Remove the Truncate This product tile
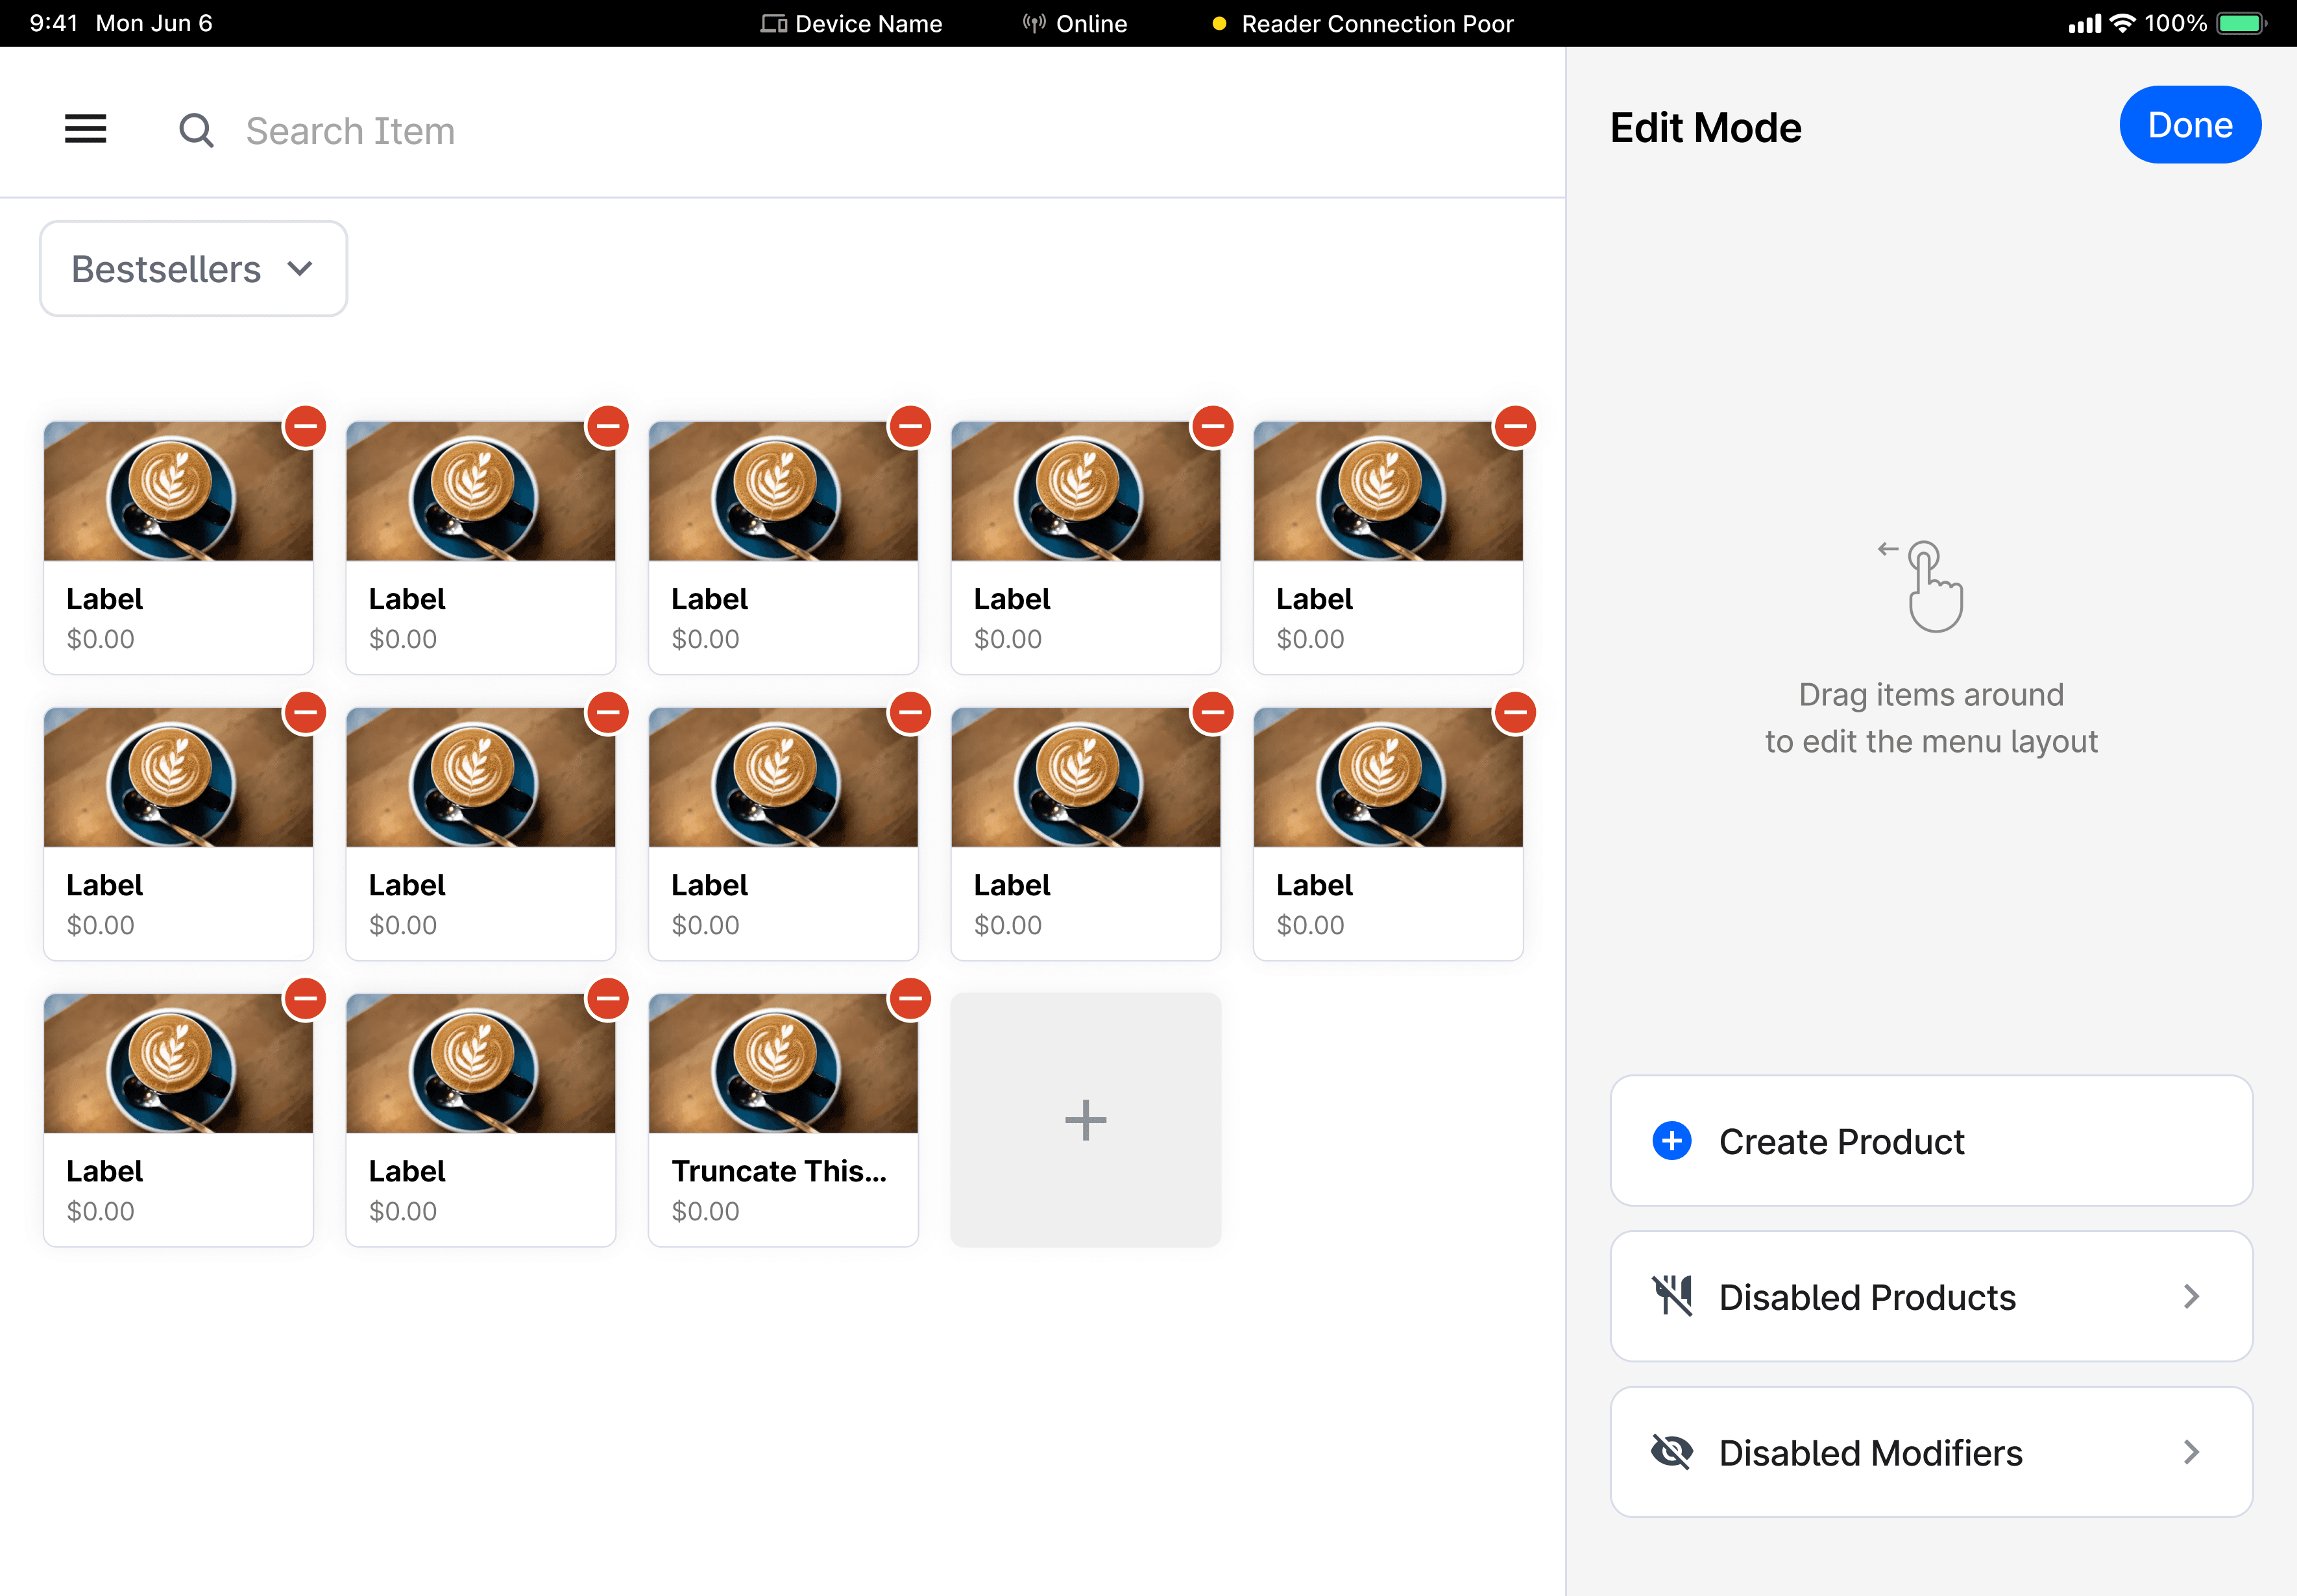 pyautogui.click(x=910, y=999)
